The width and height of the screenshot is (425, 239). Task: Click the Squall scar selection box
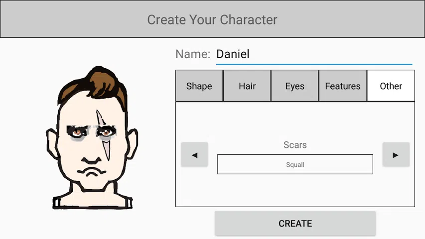click(295, 164)
